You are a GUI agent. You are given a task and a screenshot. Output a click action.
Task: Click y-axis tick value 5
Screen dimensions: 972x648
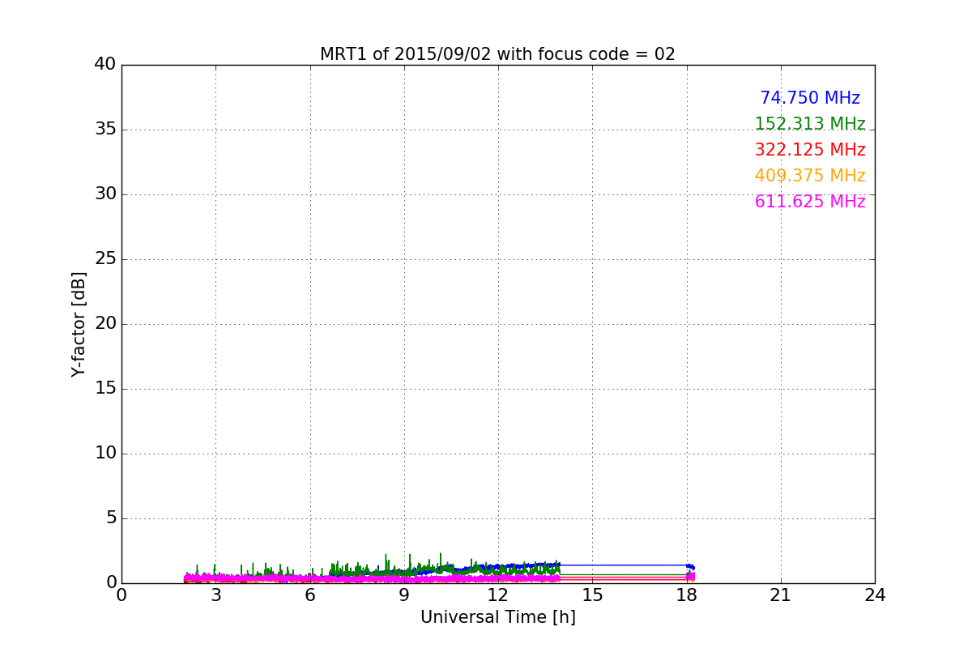pyautogui.click(x=110, y=518)
